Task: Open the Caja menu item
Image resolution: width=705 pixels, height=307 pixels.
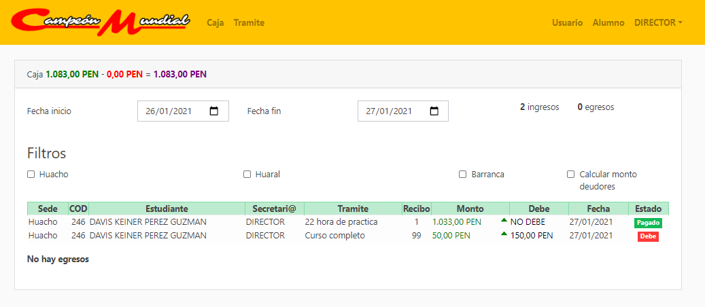Action: 216,22
